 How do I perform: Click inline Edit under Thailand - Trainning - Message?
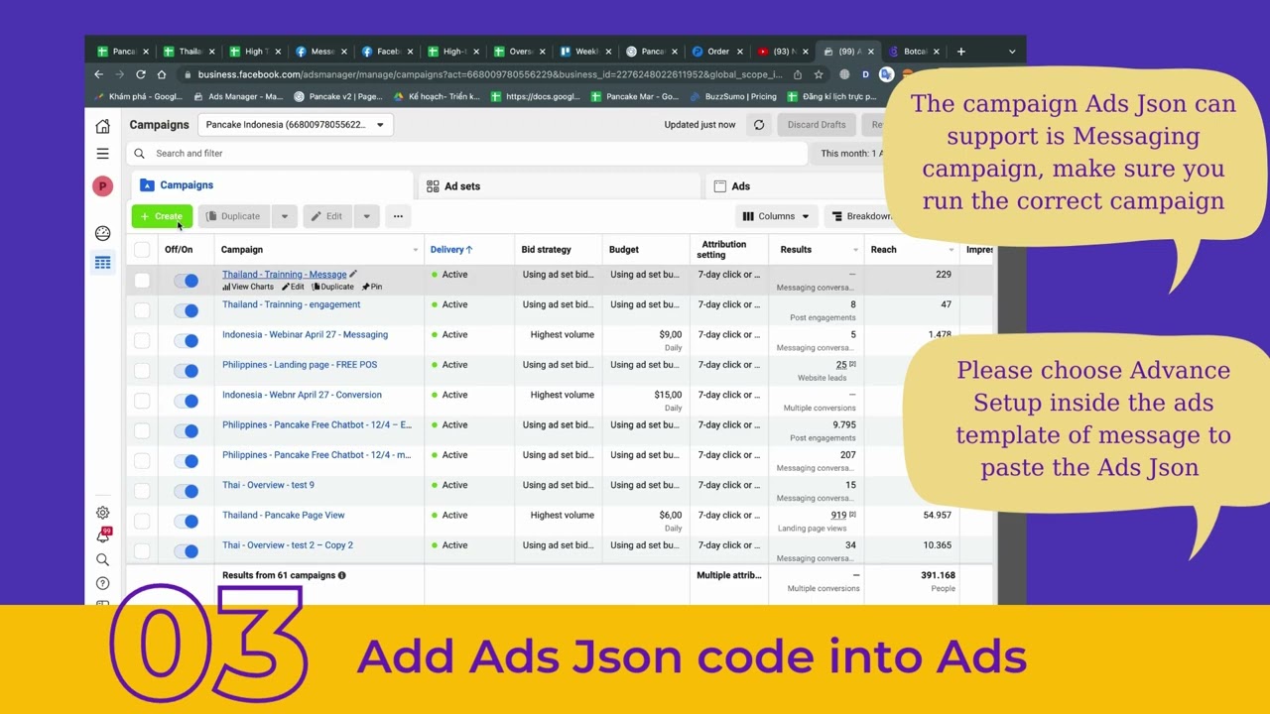293,287
